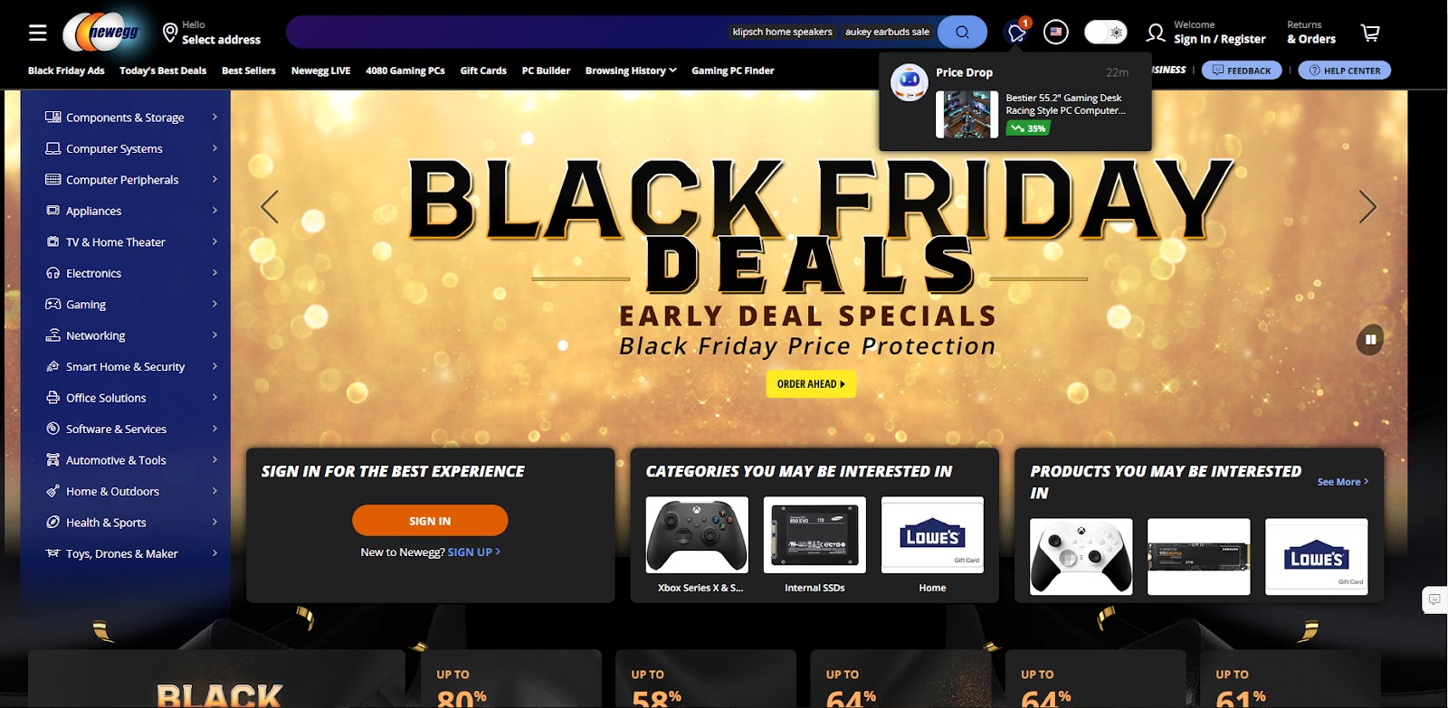Image resolution: width=1448 pixels, height=708 pixels.
Task: Pause the banner carousel
Action: [1370, 340]
